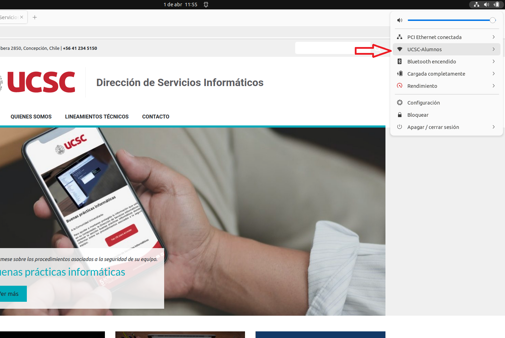
Task: Close the Servicios browser tab
Action: click(x=22, y=17)
